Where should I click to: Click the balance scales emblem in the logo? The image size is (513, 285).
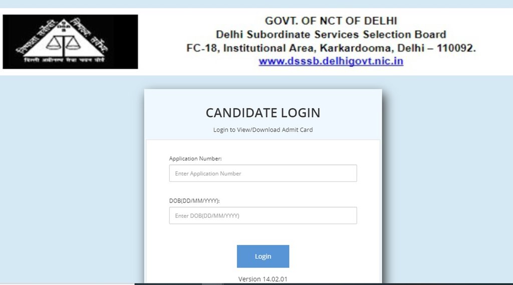pyautogui.click(x=64, y=44)
